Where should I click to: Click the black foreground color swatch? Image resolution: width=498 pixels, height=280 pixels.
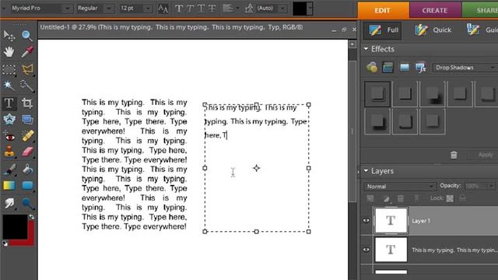[15, 226]
